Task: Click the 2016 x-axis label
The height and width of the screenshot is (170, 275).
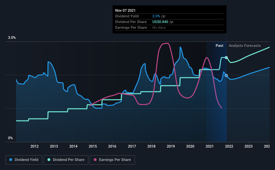Action: tap(112, 146)
